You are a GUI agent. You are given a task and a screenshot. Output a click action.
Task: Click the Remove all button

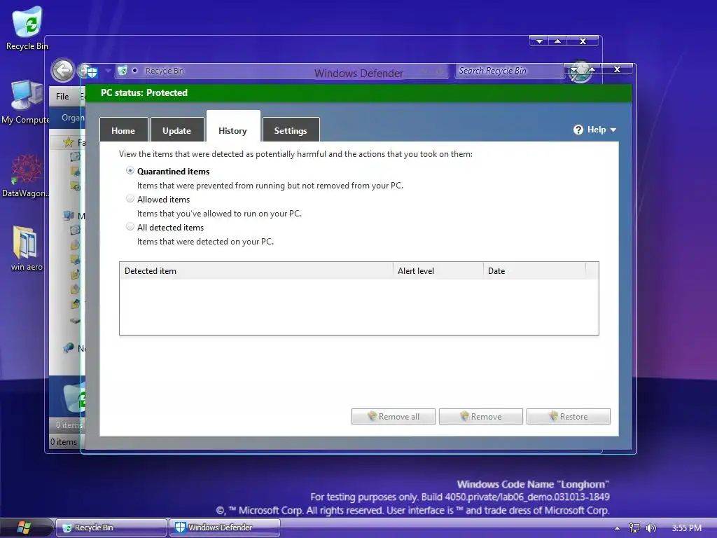tap(394, 416)
